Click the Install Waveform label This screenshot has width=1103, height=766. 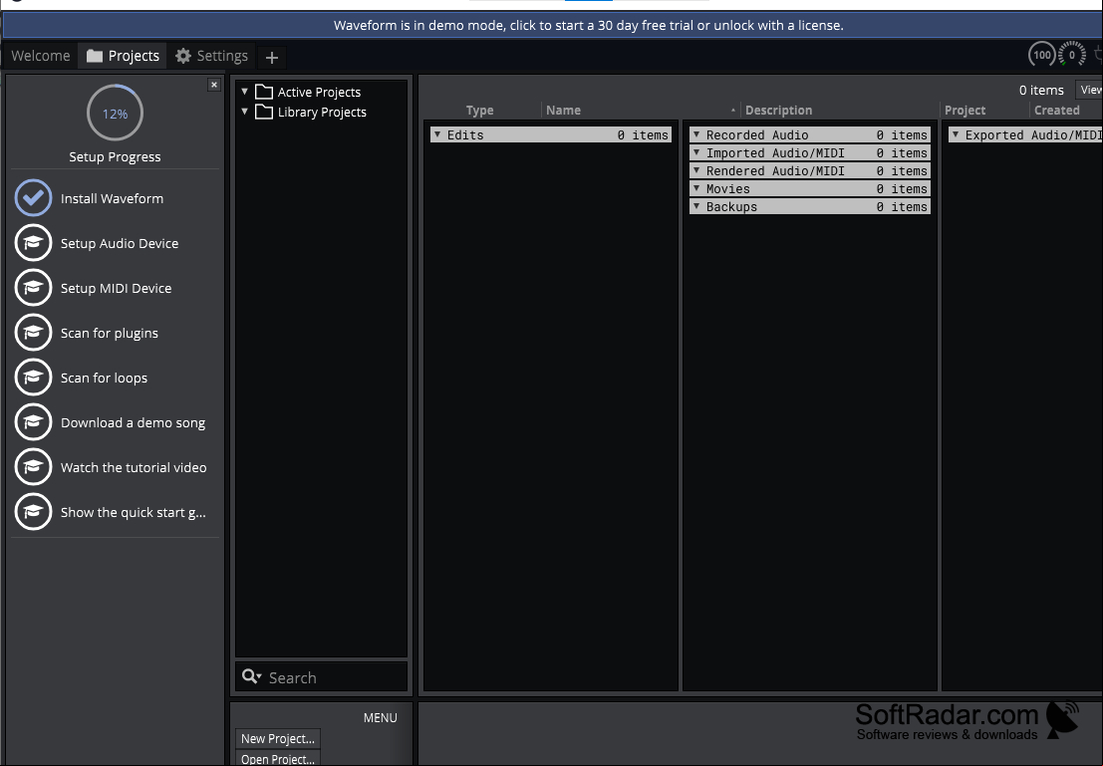tap(112, 198)
